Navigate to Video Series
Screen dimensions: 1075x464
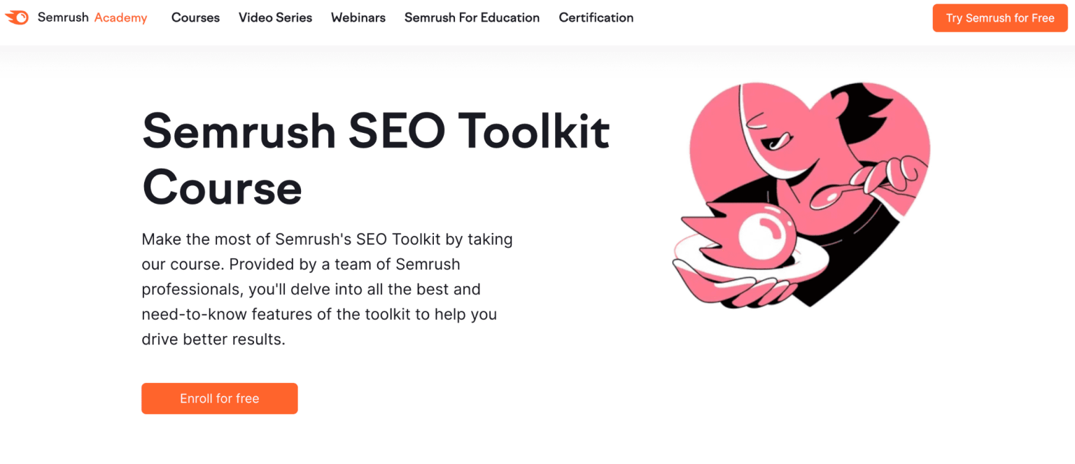(275, 17)
